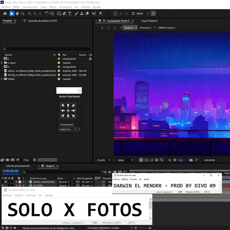Toggle visibility of the LLUVIA layer

tap(3, 185)
